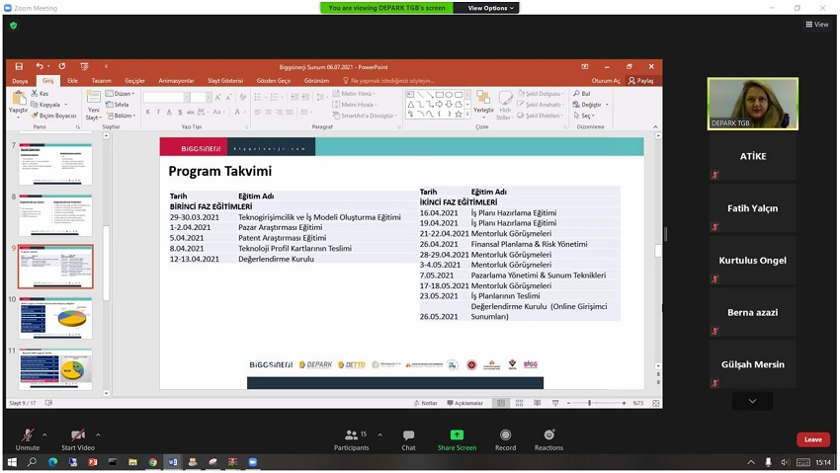This screenshot has width=840, height=473.
Task: Open the Reactions menu
Action: pos(548,439)
